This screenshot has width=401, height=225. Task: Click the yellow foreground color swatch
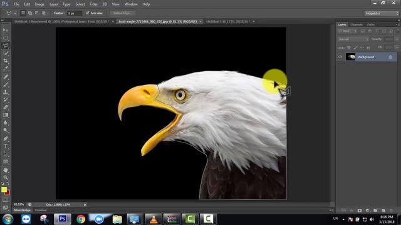[4, 189]
